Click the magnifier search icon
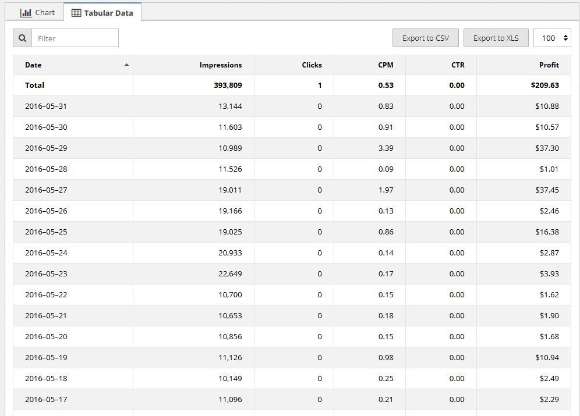580x416 pixels. 23,38
